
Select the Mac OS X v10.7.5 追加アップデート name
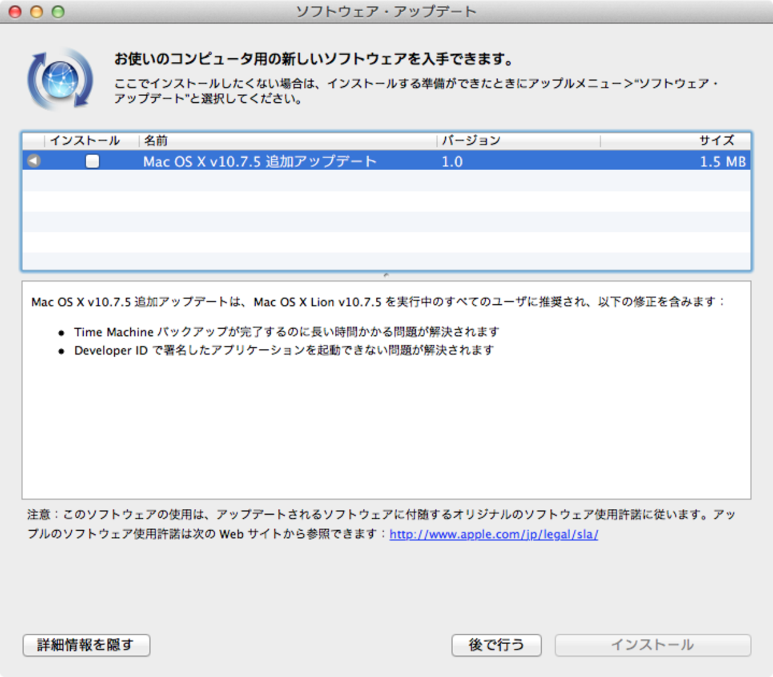[x=260, y=161]
